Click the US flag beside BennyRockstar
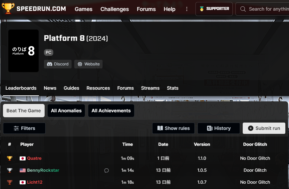The height and width of the screenshot is (189, 289). coord(23,170)
